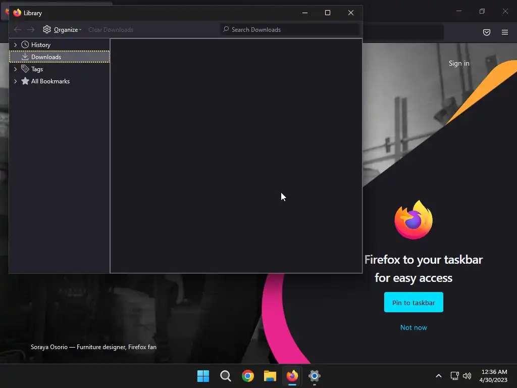The height and width of the screenshot is (388, 517).
Task: Click the Clear Downloads button
Action: 111,30
